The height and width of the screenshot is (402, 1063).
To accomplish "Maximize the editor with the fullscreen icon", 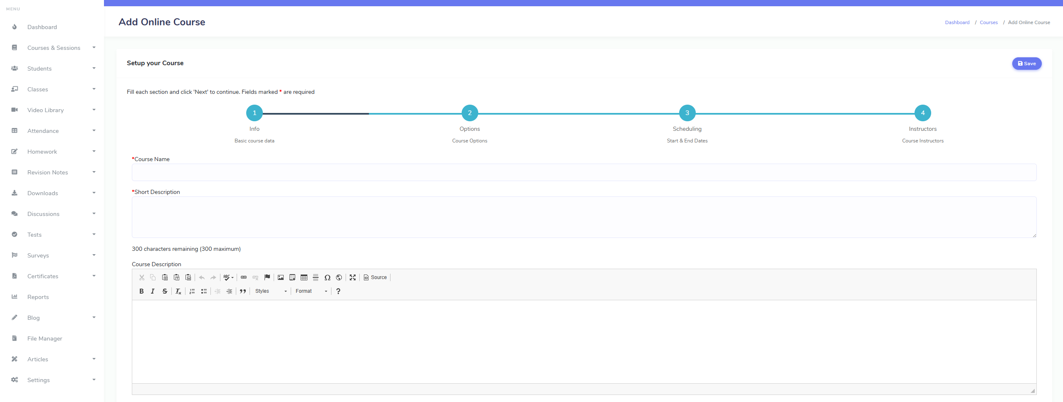I will point(353,277).
